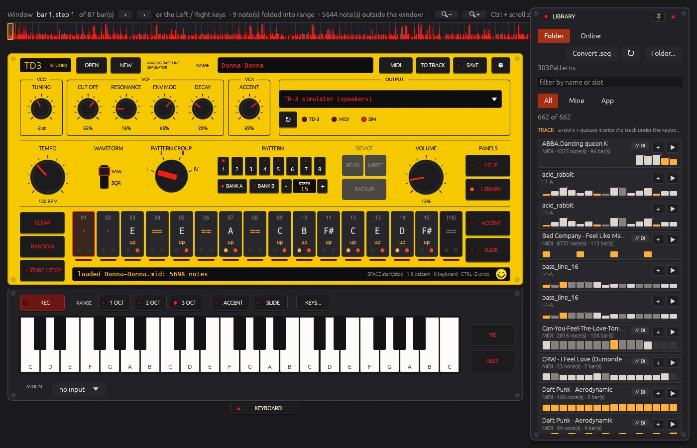Screen dimensions: 697x448
Task: Select the SIM output radio option
Action: point(369,119)
